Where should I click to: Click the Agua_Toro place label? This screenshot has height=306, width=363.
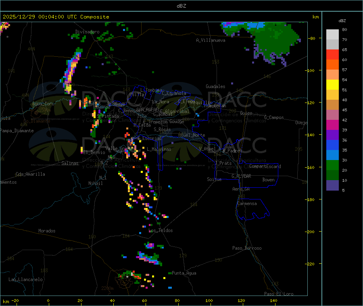pyautogui.click(x=43, y=104)
